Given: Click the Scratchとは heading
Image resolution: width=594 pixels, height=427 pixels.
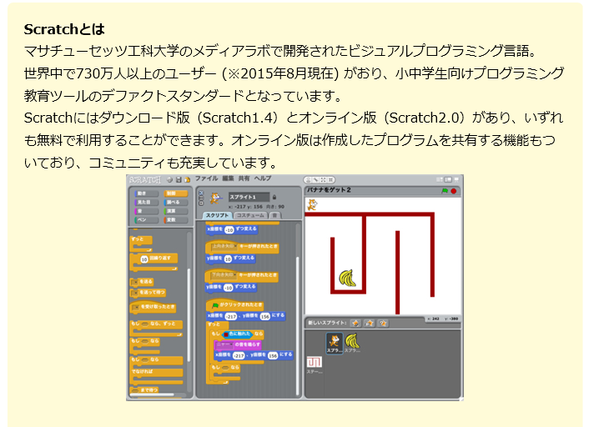Looking at the screenshot, I should pos(64,29).
